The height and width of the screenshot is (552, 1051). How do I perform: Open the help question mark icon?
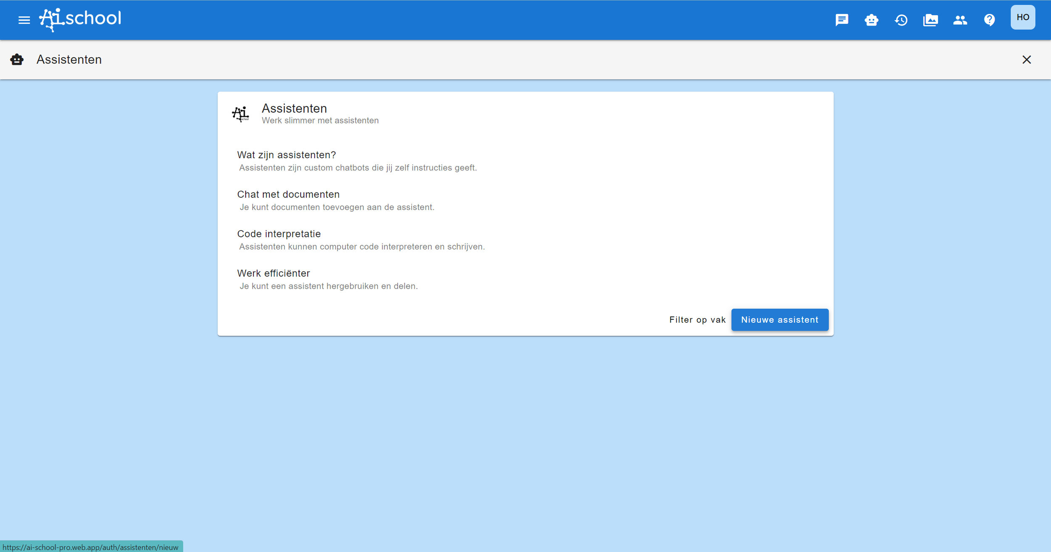point(989,20)
